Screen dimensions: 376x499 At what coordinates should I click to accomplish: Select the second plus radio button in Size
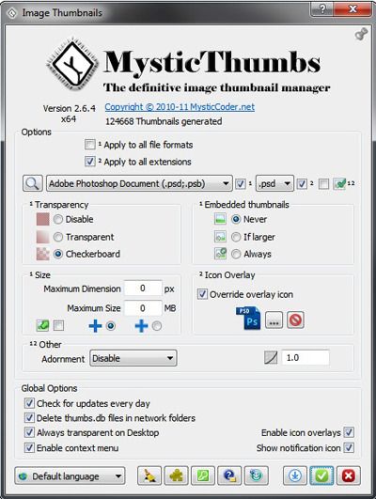[x=157, y=326]
